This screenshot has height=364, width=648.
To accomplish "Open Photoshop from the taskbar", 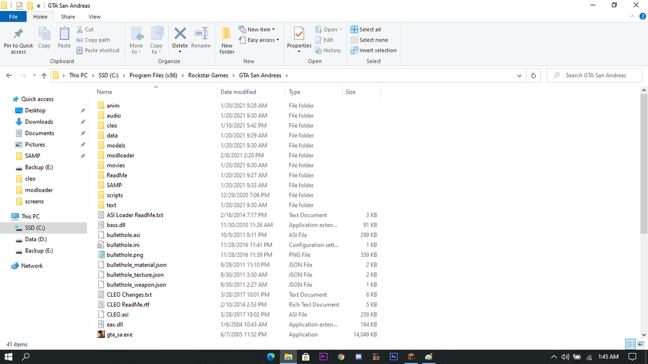I will coord(393,357).
